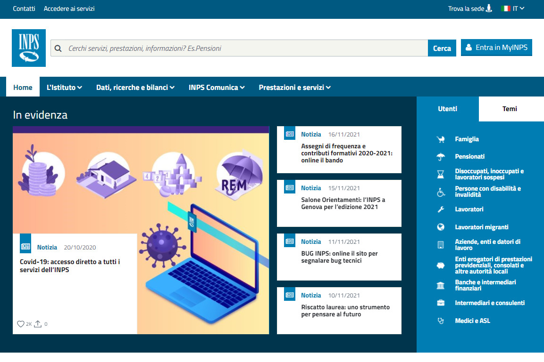Open the Famiglia user category link

467,139
